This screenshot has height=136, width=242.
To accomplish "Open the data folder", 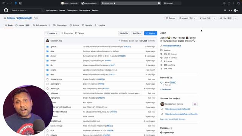I will [x=52, y=51].
